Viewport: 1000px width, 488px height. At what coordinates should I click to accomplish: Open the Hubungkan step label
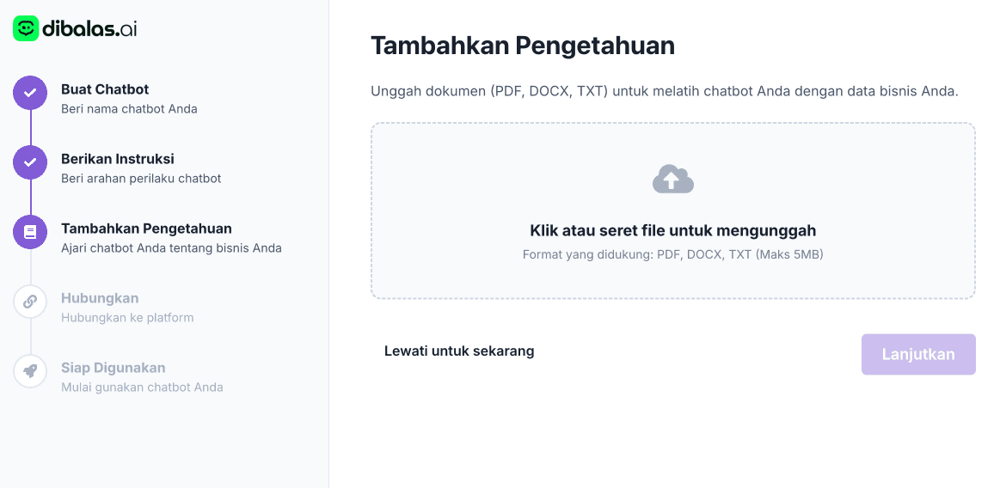100,298
